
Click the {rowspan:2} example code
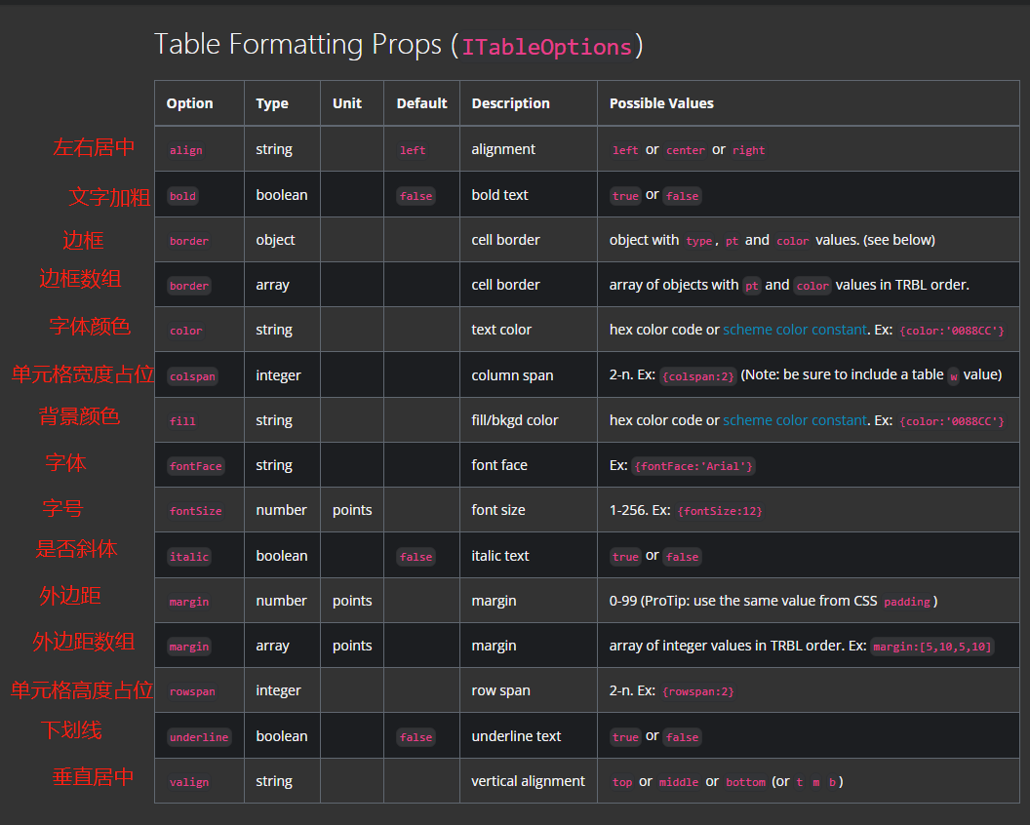(697, 691)
